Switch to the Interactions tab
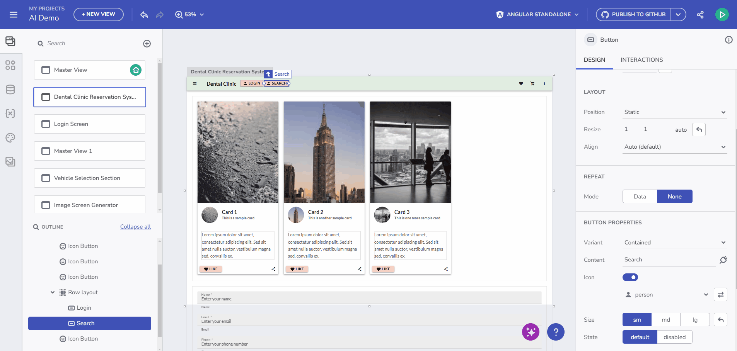 pos(641,60)
